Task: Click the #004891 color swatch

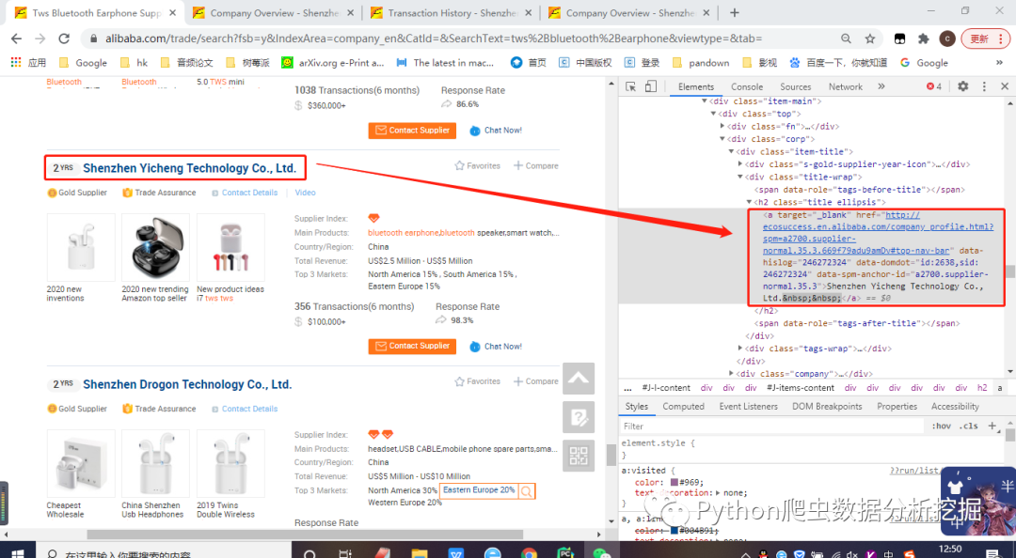Action: 674,531
